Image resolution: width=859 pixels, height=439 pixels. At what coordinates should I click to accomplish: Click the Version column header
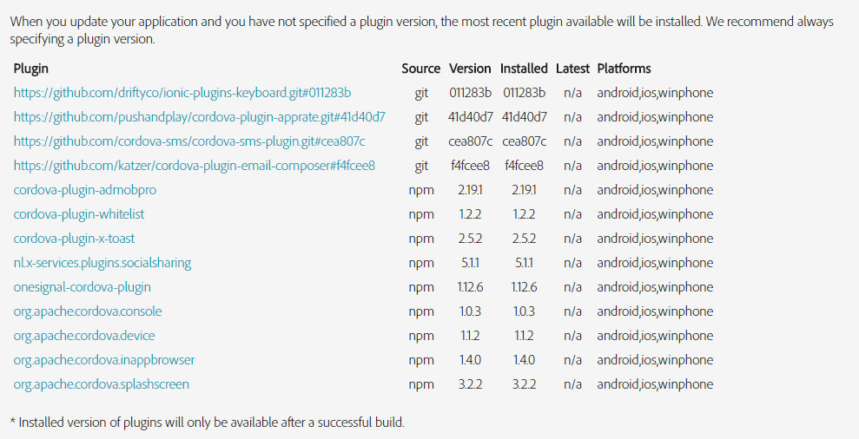(x=470, y=69)
